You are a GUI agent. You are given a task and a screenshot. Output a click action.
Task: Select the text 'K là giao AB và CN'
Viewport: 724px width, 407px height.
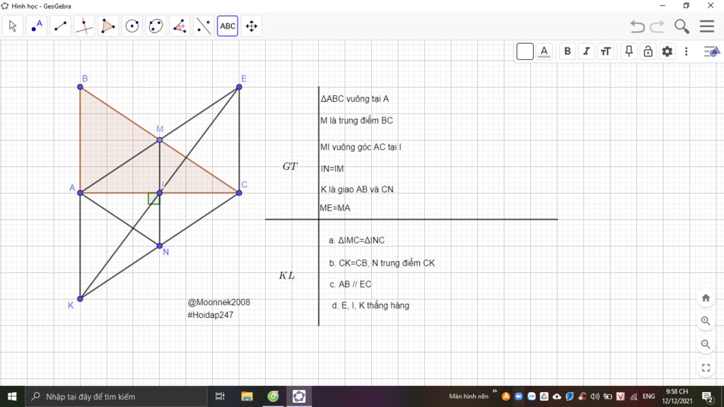tap(357, 189)
